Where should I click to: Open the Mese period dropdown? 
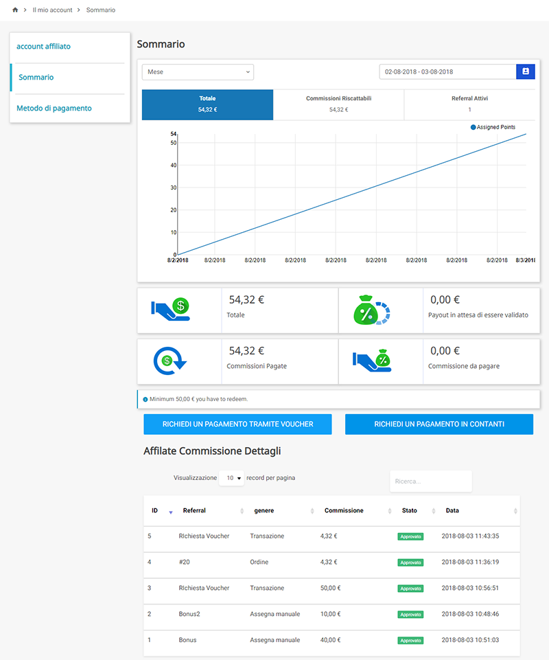[x=198, y=72]
